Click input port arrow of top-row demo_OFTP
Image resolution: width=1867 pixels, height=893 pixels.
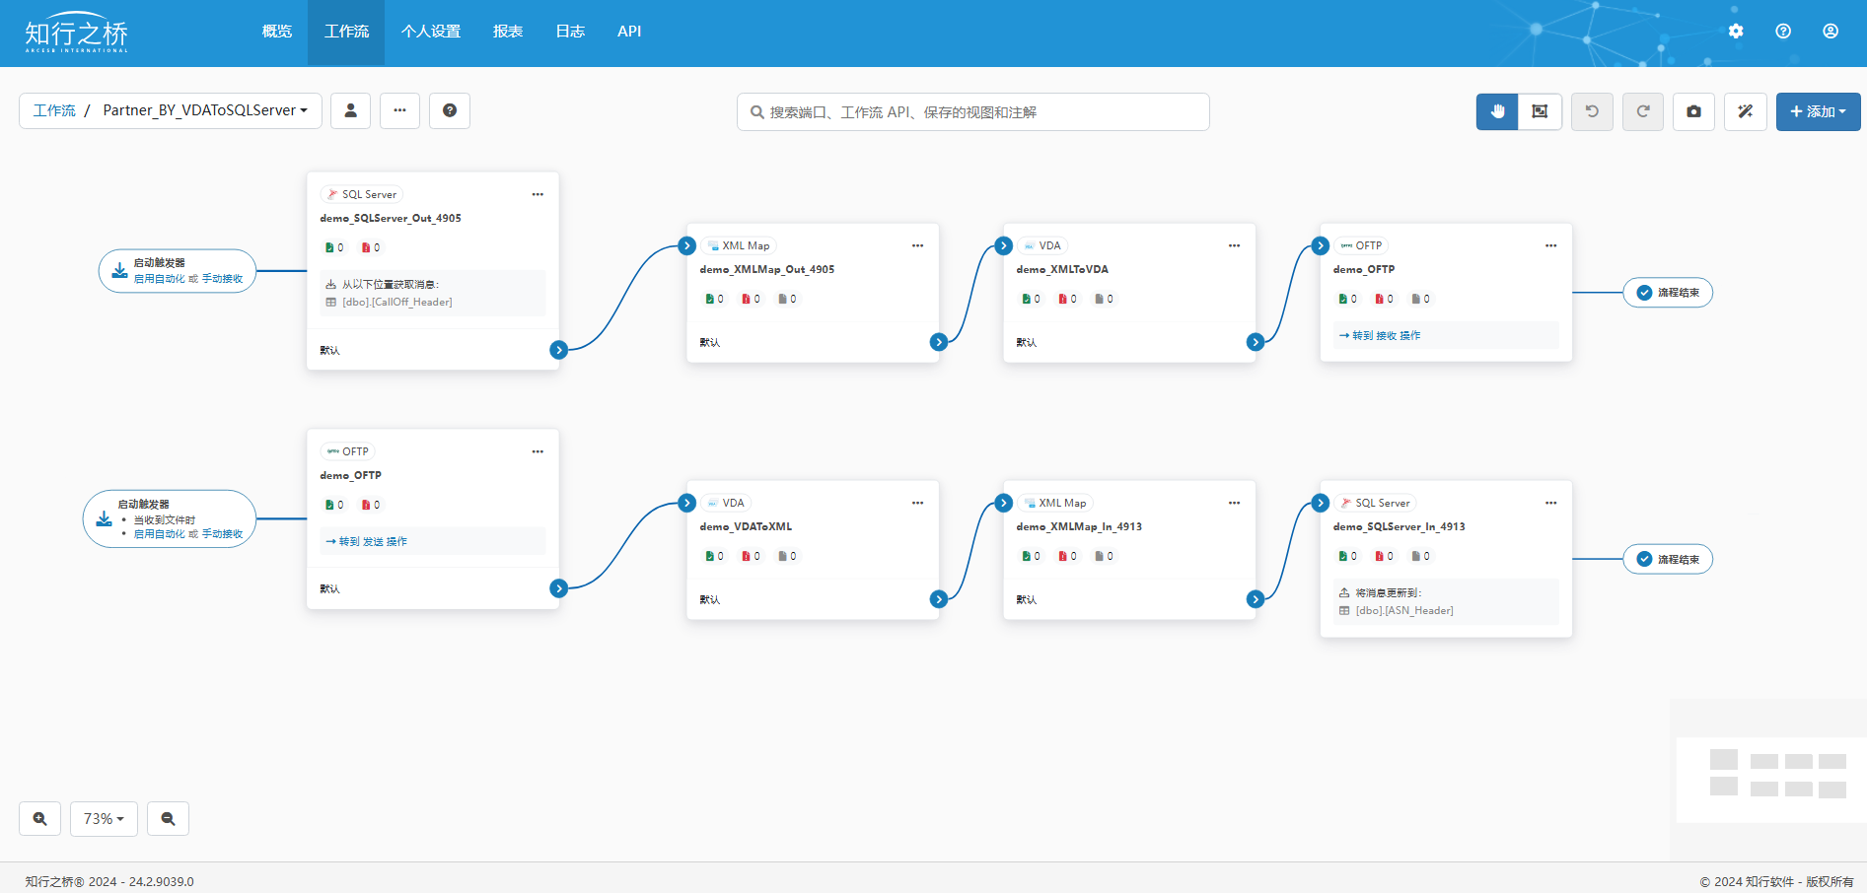[1321, 246]
